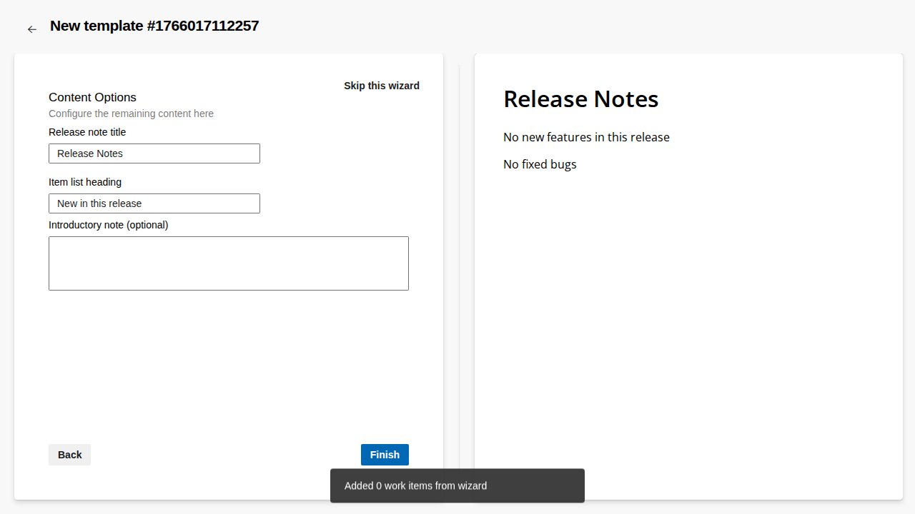Click 'Introductory note (optional)' label

108,225
